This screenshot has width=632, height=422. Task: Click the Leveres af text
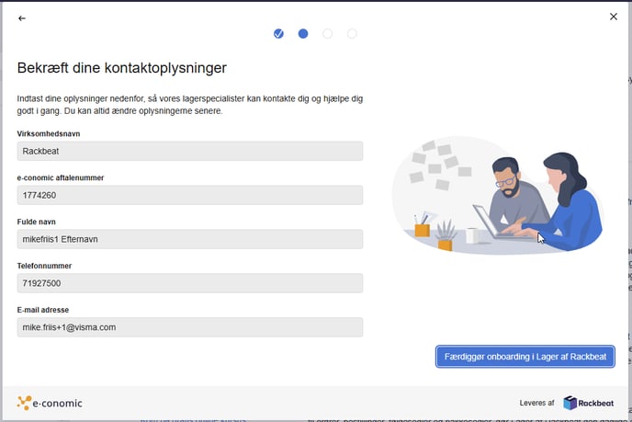click(x=536, y=403)
